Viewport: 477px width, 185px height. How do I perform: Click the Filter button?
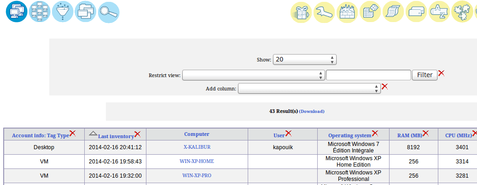425,75
